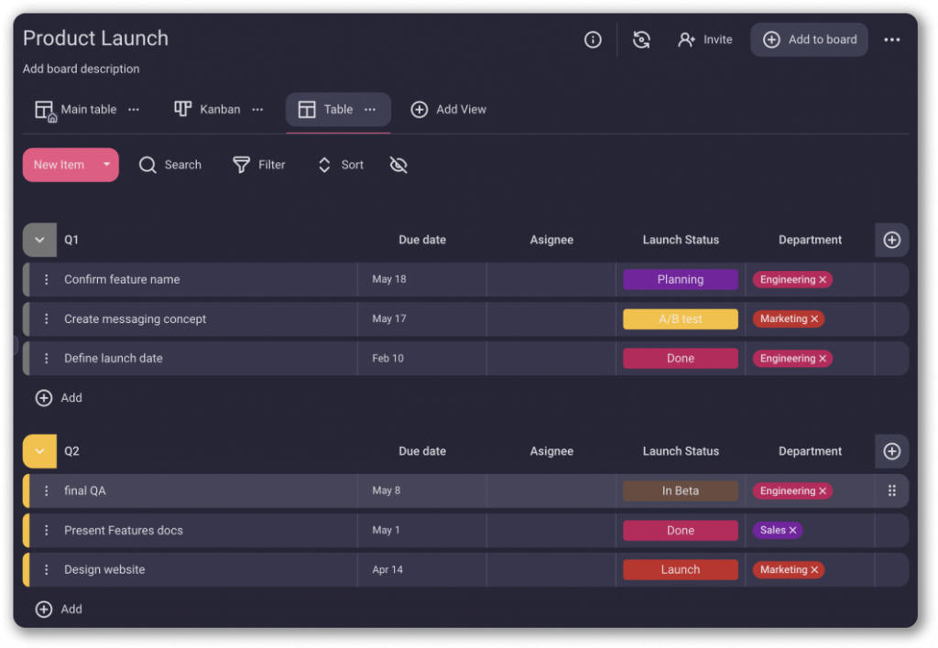Collapse the Q1 group
This screenshot has width=938, height=648.
click(x=39, y=240)
